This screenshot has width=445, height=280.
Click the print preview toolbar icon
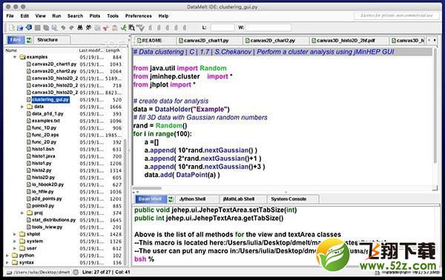coord(54,27)
